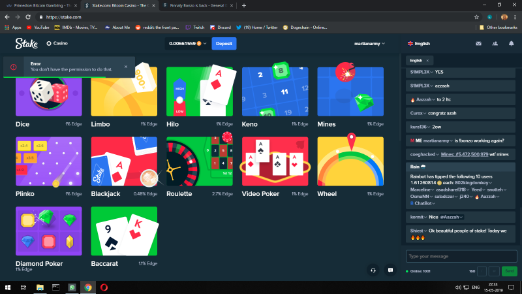Screen dimensions: 522x294
Task: Open the Limbo game thumbnail
Action: (x=124, y=91)
